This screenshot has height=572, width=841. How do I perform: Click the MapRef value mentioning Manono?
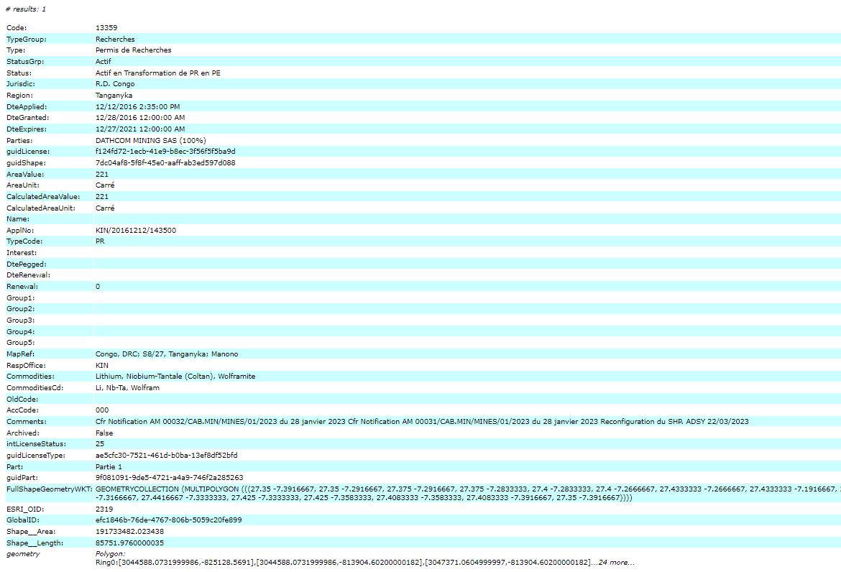click(167, 354)
